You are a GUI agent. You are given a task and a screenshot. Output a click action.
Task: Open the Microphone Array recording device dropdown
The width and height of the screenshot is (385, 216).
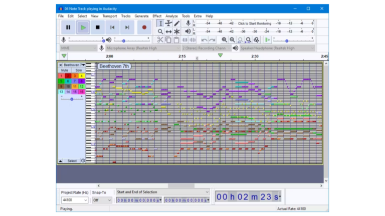pos(143,48)
